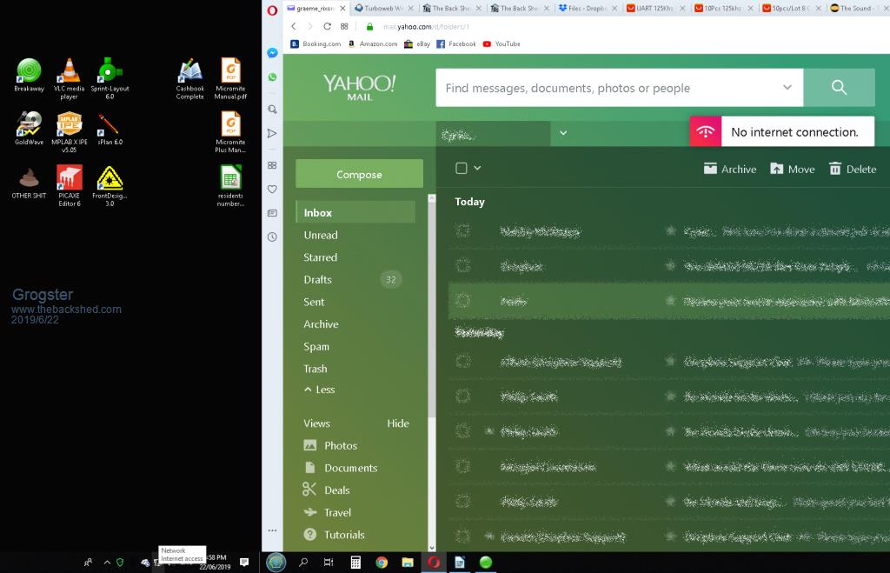Open Messenger in the Opera sidebar
This screenshot has width=890, height=573.
click(272, 53)
